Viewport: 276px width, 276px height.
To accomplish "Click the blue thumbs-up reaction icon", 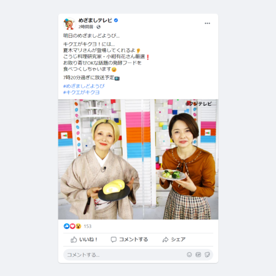I will [x=67, y=226].
